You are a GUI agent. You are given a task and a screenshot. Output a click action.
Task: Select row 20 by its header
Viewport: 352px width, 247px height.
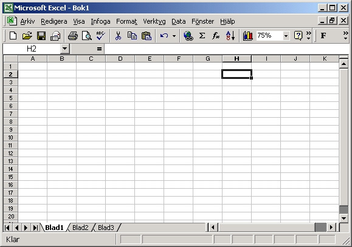[x=10, y=216]
